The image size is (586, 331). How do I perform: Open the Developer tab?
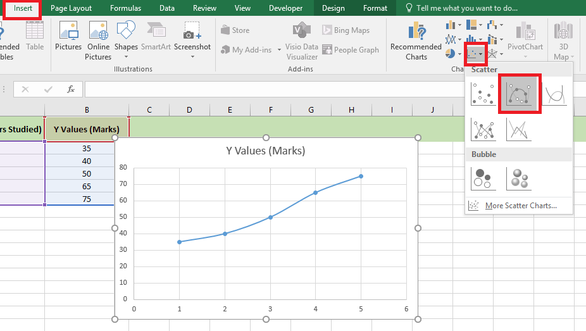tap(285, 8)
